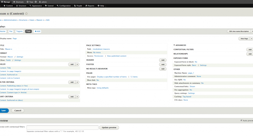Edit pager Display a specified number of items
Image resolution: width=253 pixels, height=136 pixels.
pos(112,77)
